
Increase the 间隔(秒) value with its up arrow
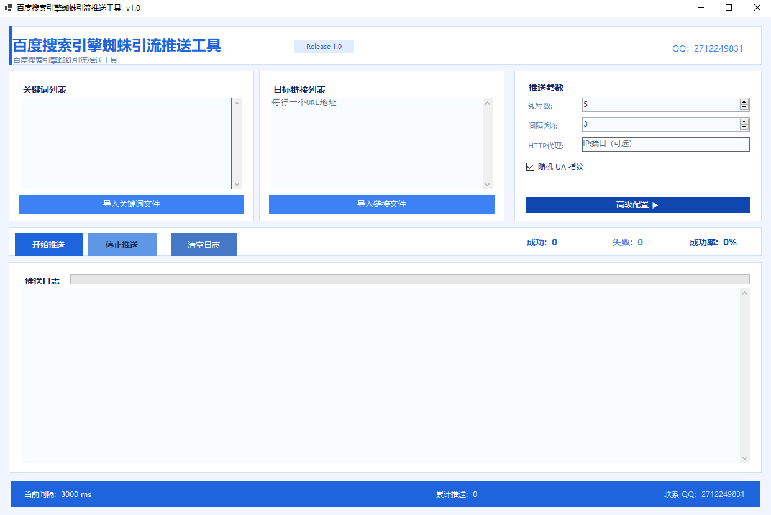744,122
